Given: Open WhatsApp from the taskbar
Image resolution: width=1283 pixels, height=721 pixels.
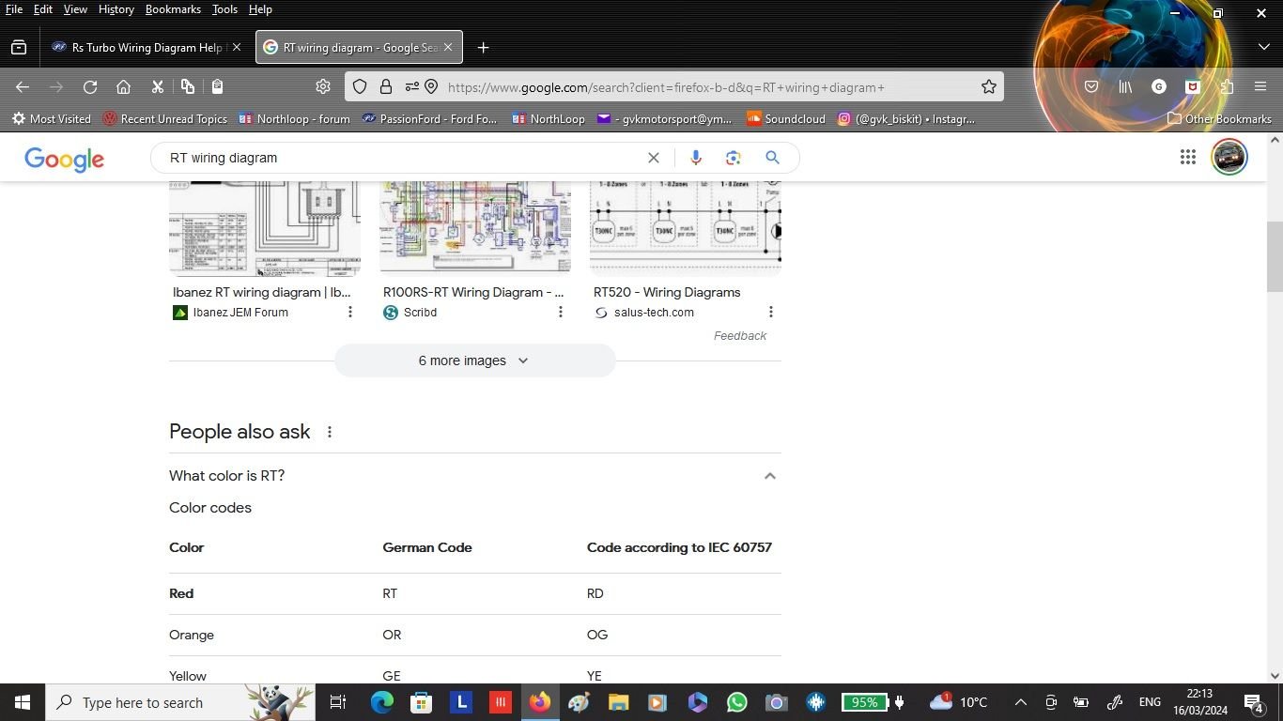Looking at the screenshot, I should 736,702.
